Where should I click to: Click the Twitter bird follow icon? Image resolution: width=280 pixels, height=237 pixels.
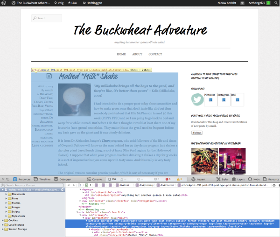click(197, 99)
